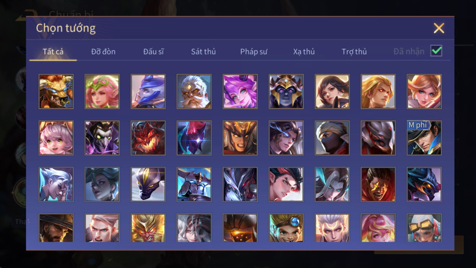Screen dimensions: 476x268
Task: Select the hero tagged M phí
Action: pos(424,138)
